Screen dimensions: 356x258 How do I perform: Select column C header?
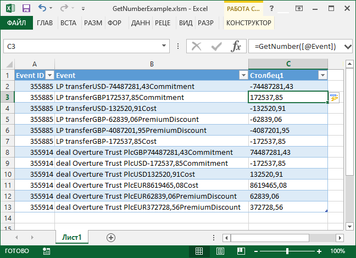pos(288,64)
